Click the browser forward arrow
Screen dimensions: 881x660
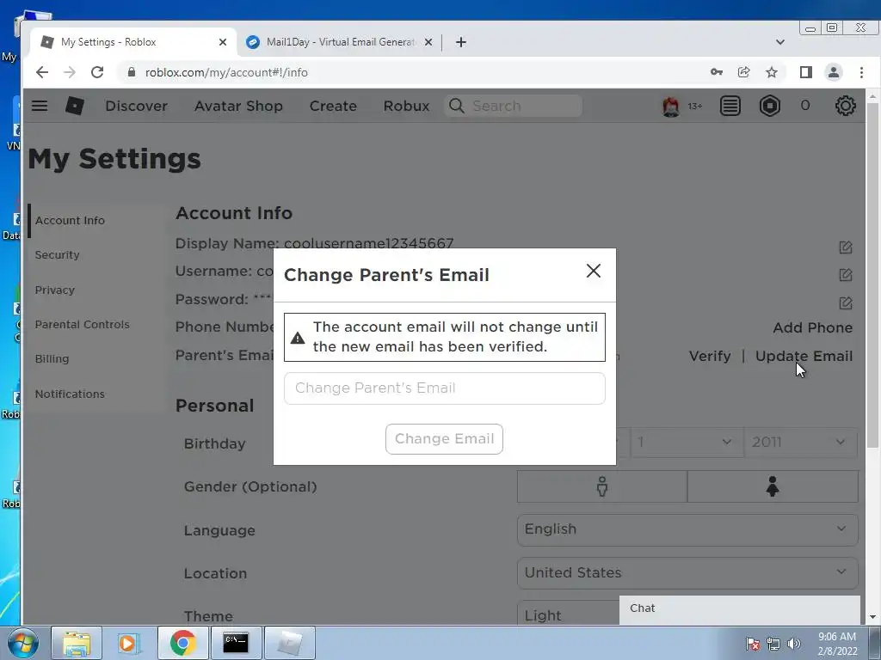point(69,72)
